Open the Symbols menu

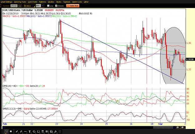tap(67, 2)
